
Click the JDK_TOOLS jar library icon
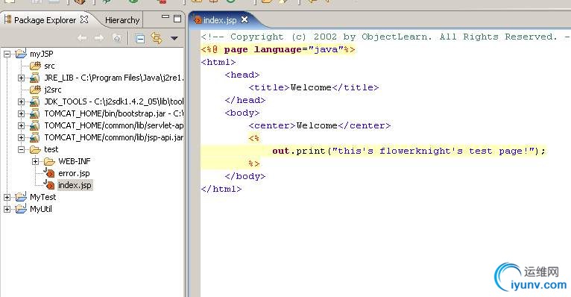34,101
